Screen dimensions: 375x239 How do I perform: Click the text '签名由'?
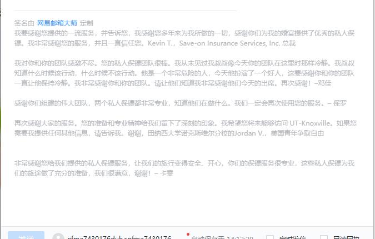[24, 23]
